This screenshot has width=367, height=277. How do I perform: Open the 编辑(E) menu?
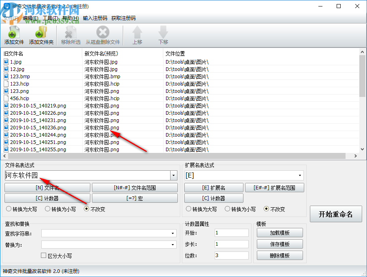click(x=30, y=18)
